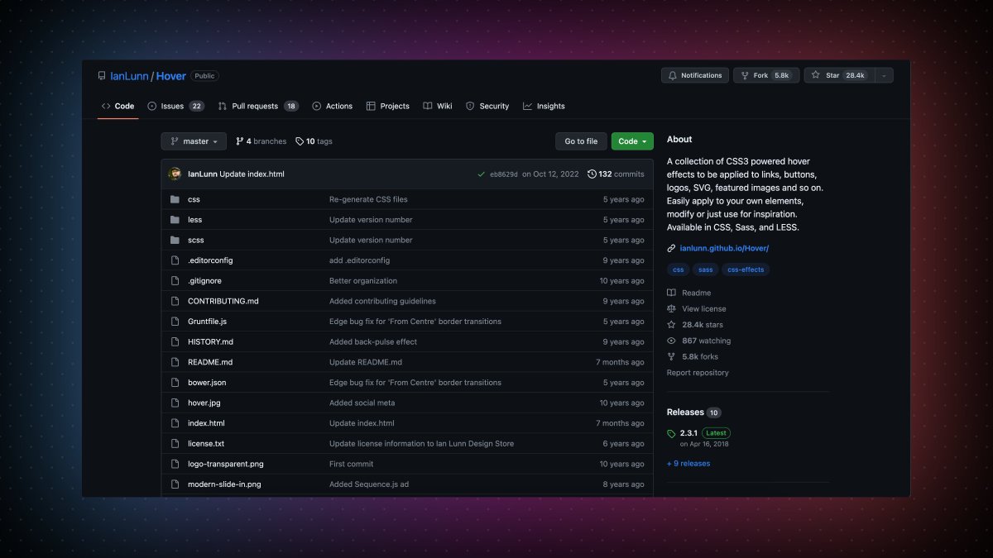Click 'Added Sequence.js ad' commit message
993x558 pixels.
(369, 484)
